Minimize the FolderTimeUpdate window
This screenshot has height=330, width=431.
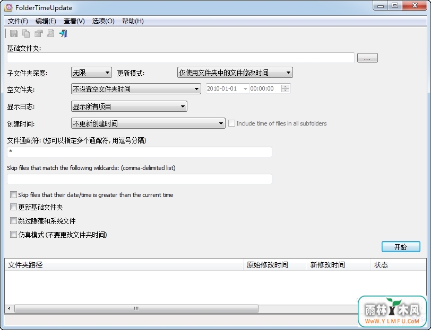pos(381,6)
